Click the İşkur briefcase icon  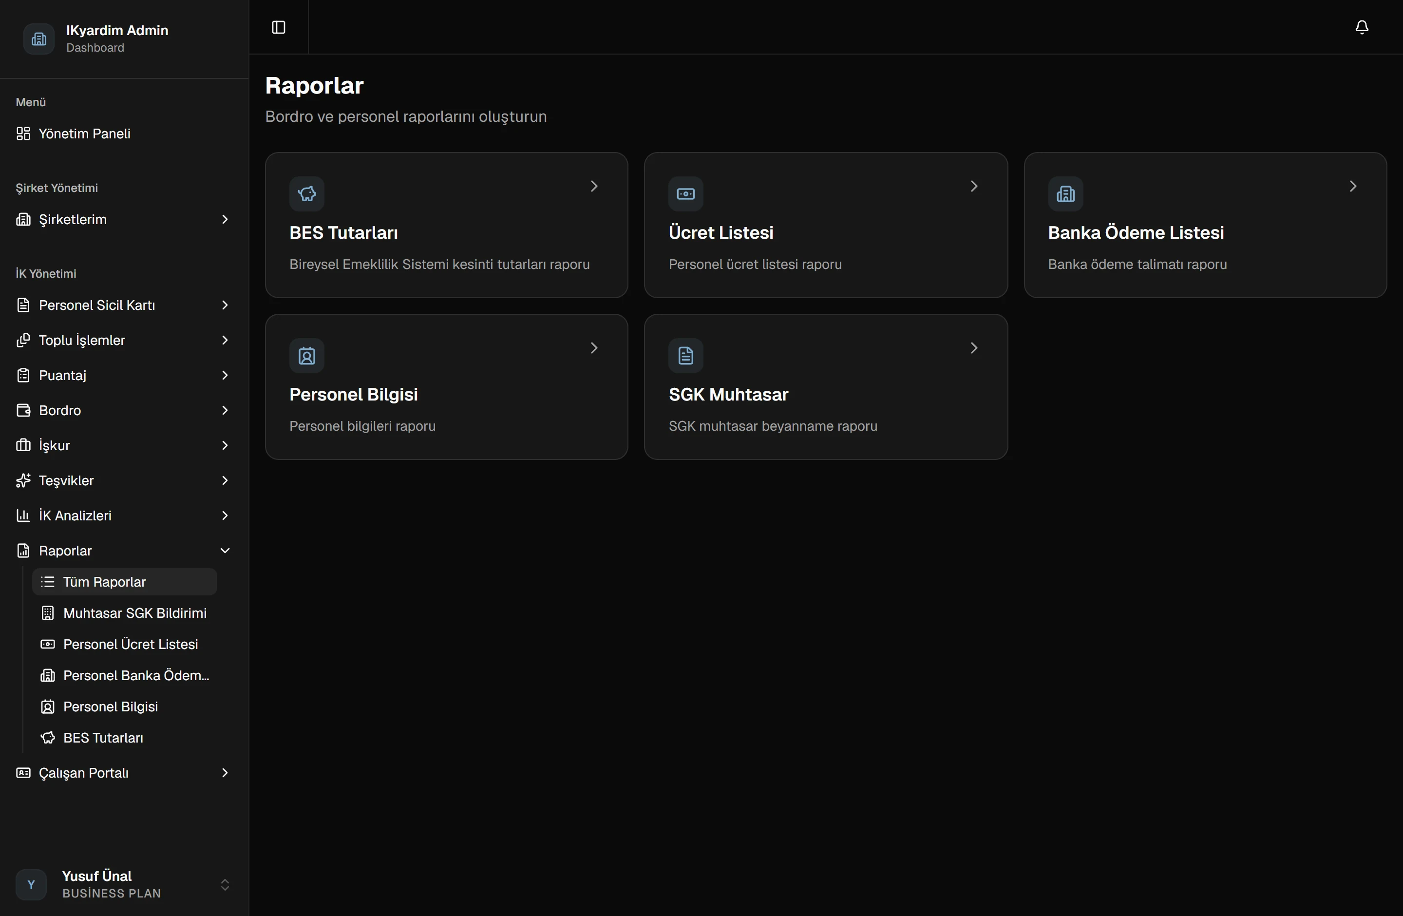(23, 445)
